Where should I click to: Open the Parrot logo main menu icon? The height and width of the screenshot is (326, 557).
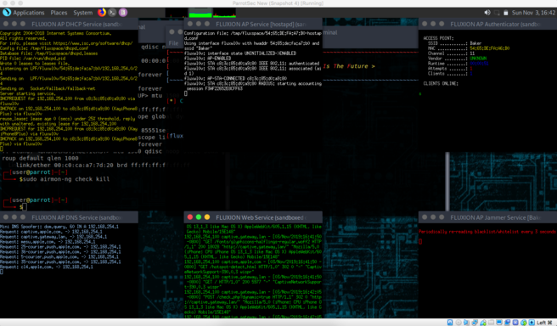[7, 13]
